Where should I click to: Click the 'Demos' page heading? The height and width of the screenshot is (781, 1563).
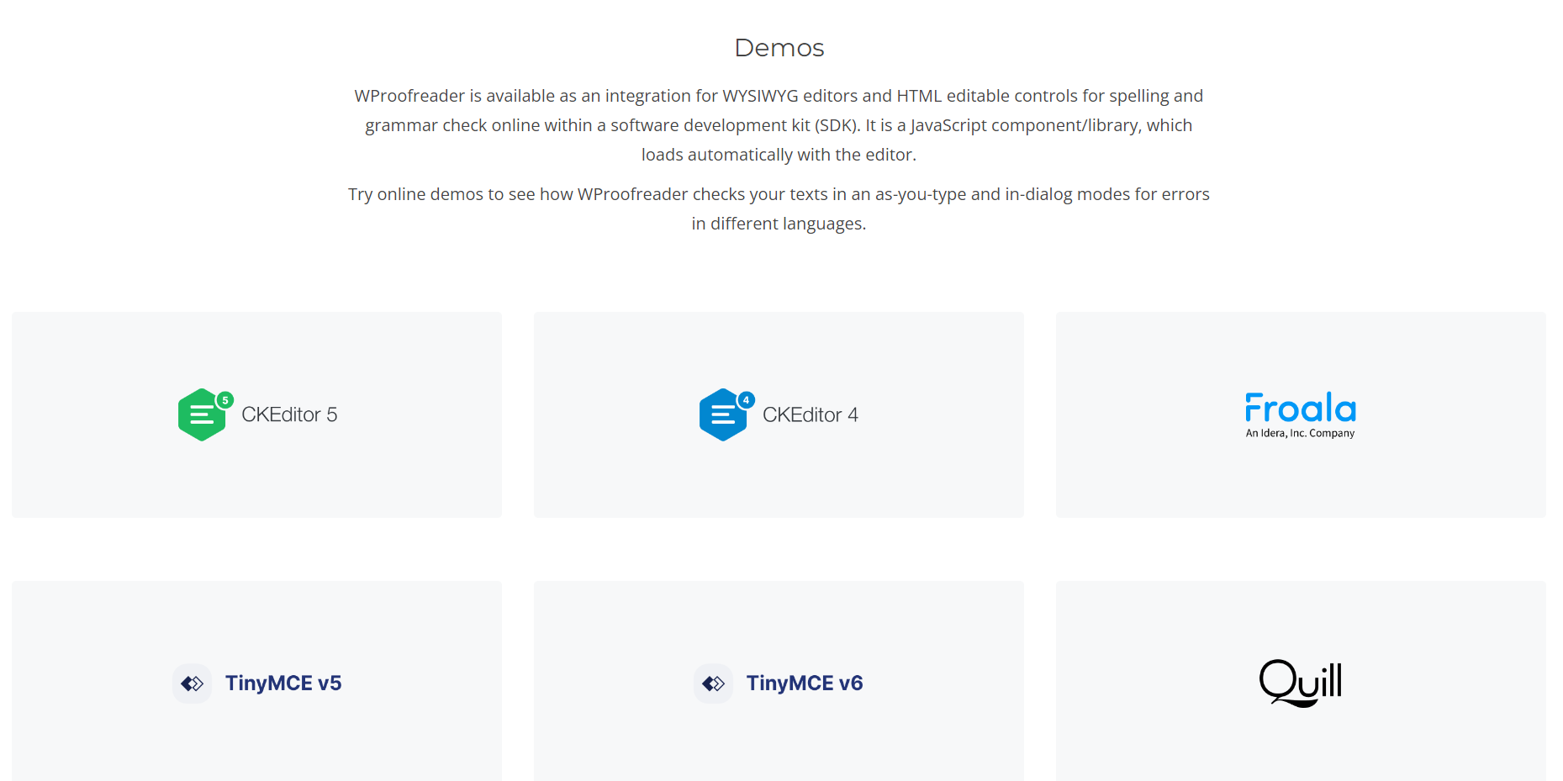779,48
